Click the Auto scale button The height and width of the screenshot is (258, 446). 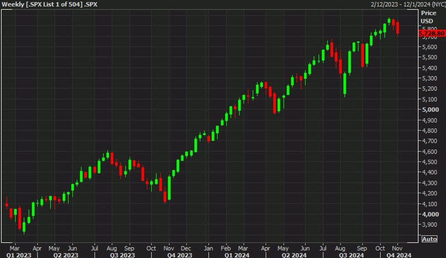[429, 239]
